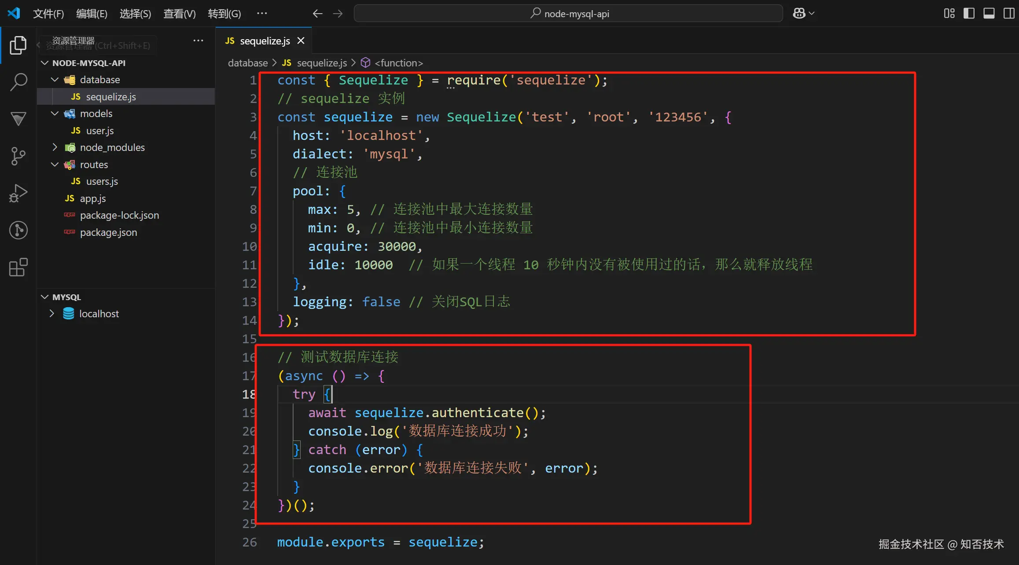The width and height of the screenshot is (1019, 565).
Task: Toggle the secondary side bar visibility
Action: coord(1009,14)
